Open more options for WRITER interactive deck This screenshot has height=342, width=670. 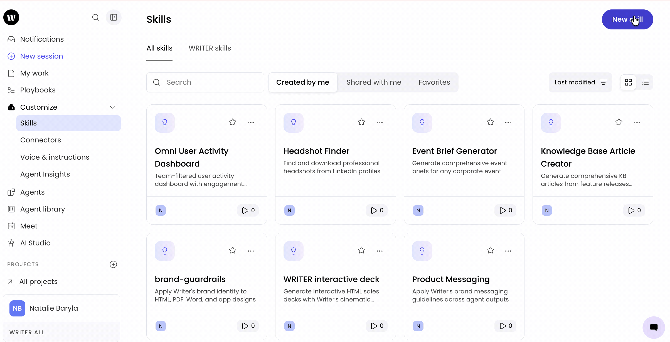380,251
